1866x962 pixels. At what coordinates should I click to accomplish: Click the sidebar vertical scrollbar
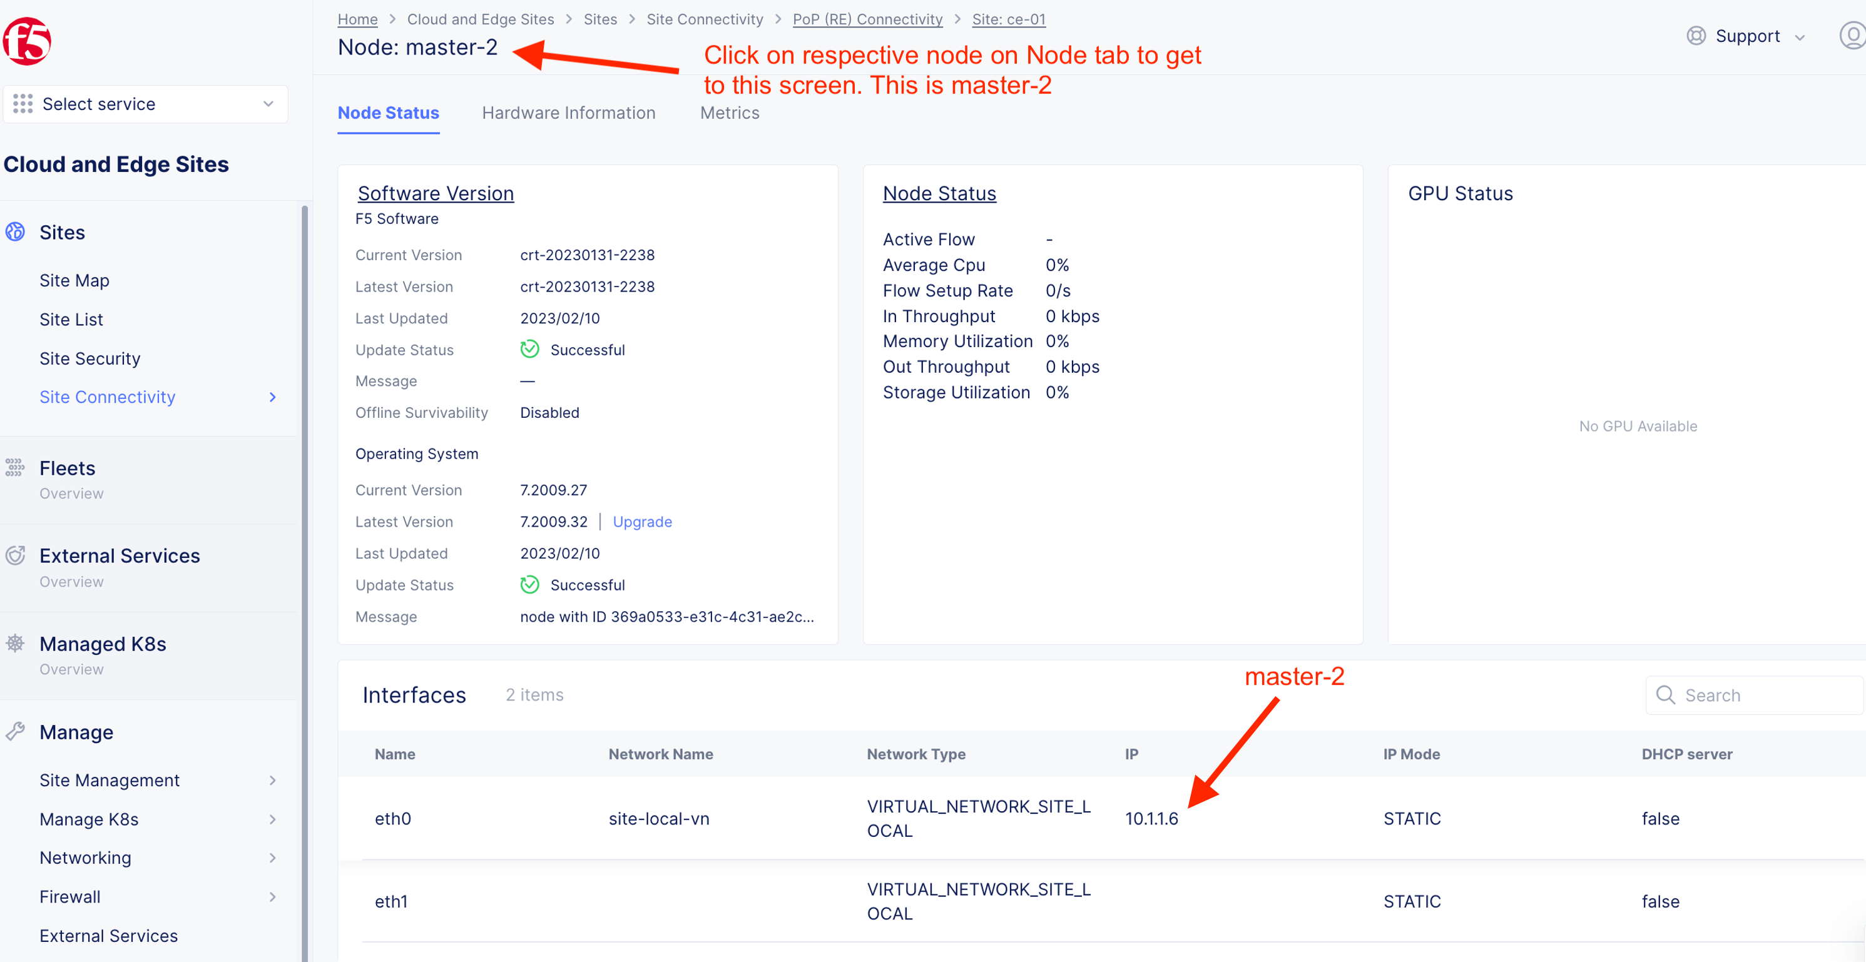(x=304, y=579)
